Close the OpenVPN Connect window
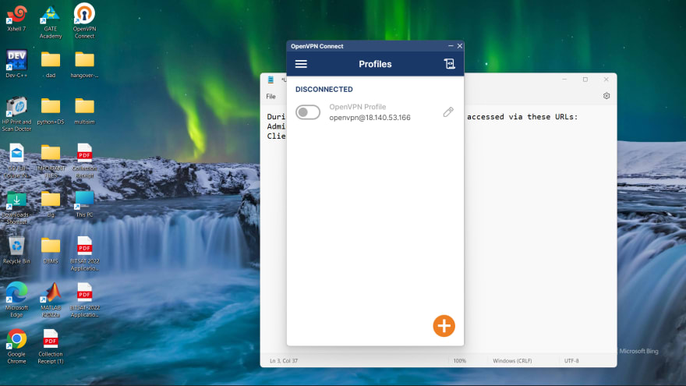Image resolution: width=686 pixels, height=386 pixels. [x=460, y=46]
